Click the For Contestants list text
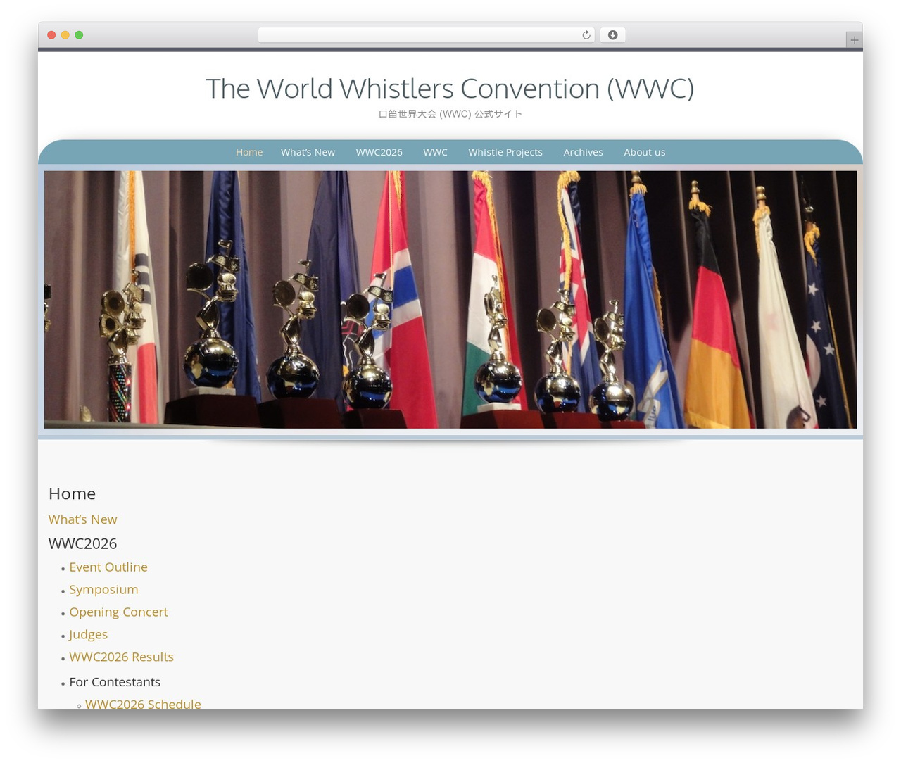Viewport: 901px width, 763px height. pyautogui.click(x=115, y=682)
